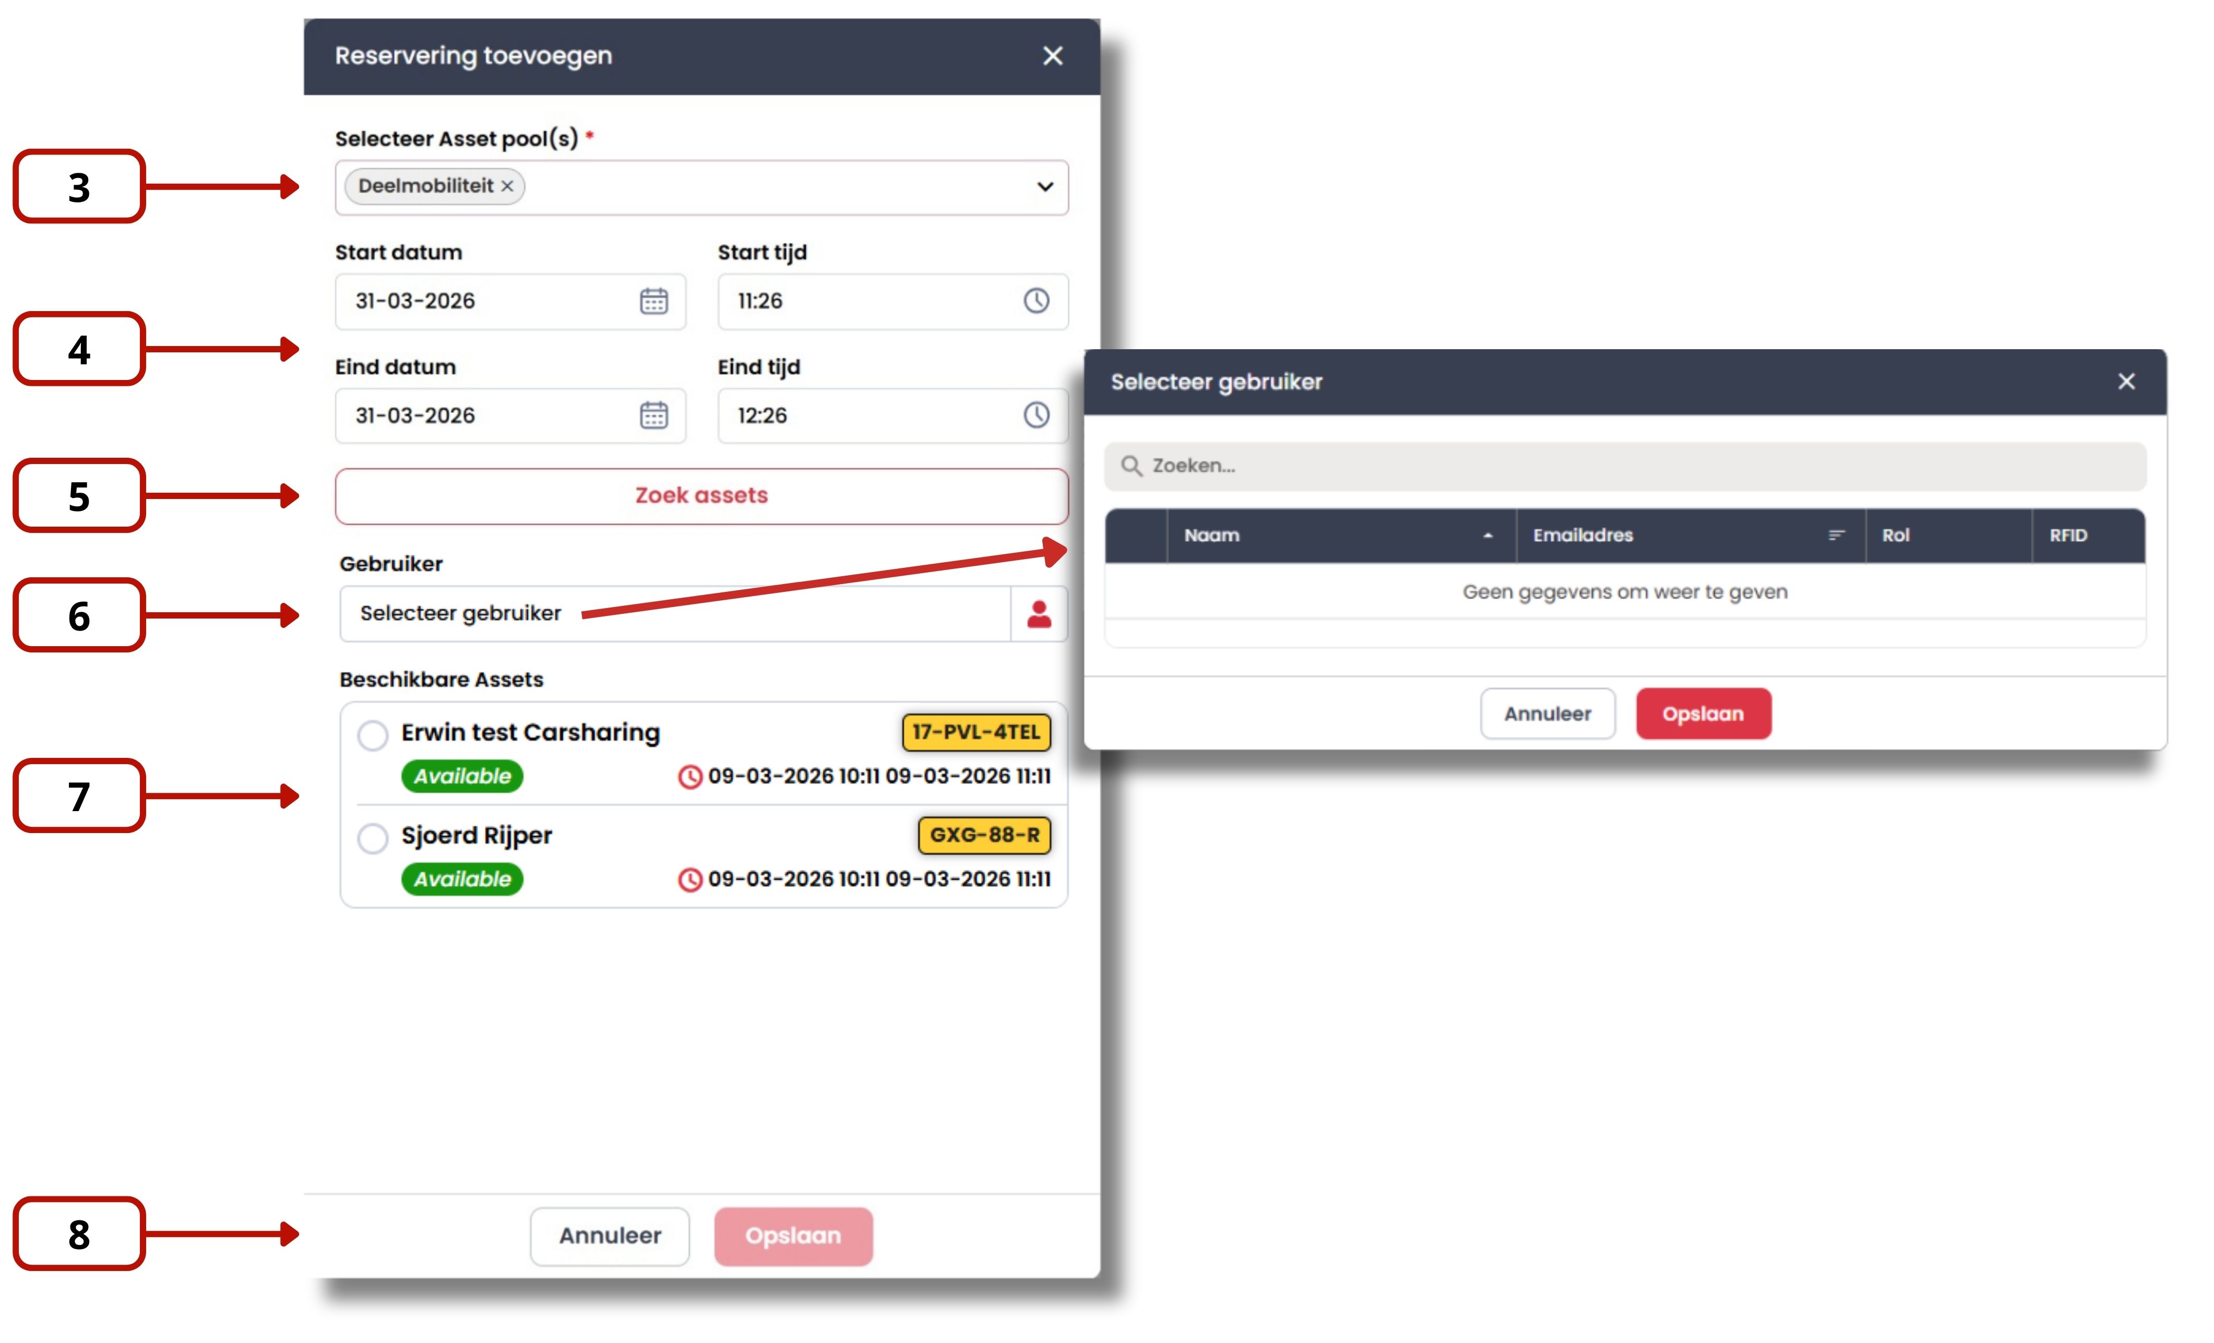Open the Start datum calendar picker
This screenshot has height=1343, width=2214.
653,301
